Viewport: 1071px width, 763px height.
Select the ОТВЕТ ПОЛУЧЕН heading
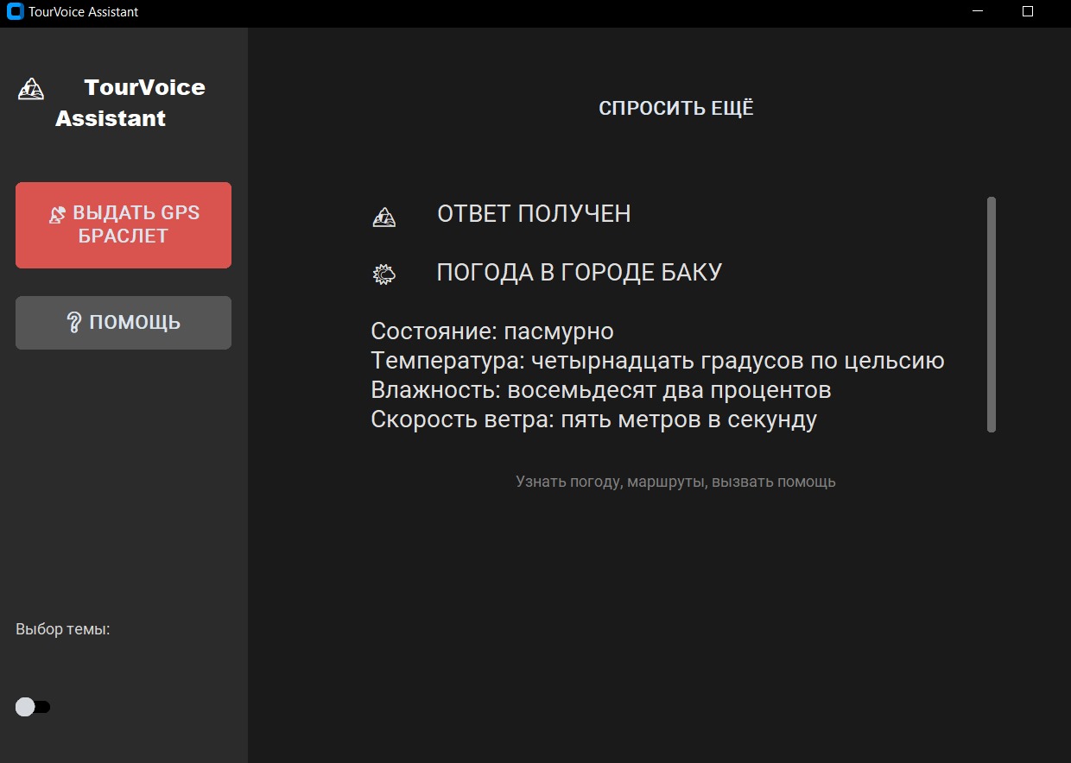click(535, 213)
